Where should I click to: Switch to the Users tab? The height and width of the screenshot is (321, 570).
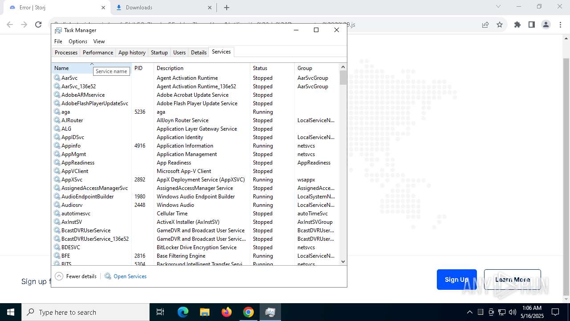click(179, 53)
